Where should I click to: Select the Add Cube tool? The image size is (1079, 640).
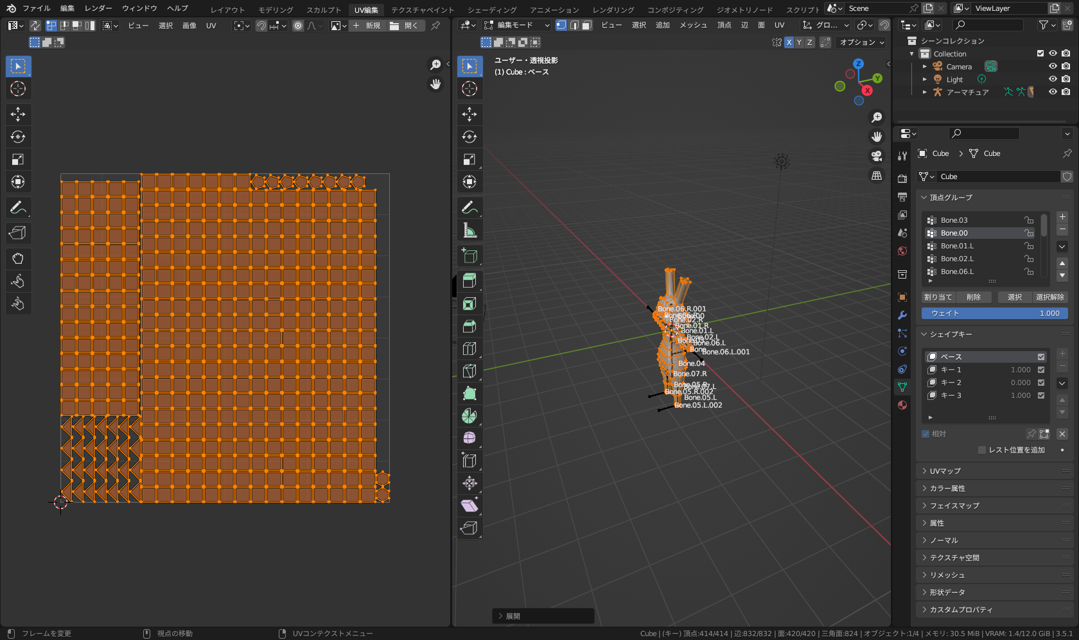click(x=469, y=255)
